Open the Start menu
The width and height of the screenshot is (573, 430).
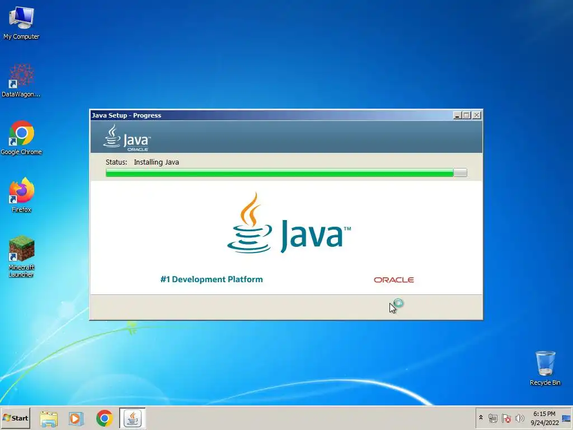[x=15, y=418]
